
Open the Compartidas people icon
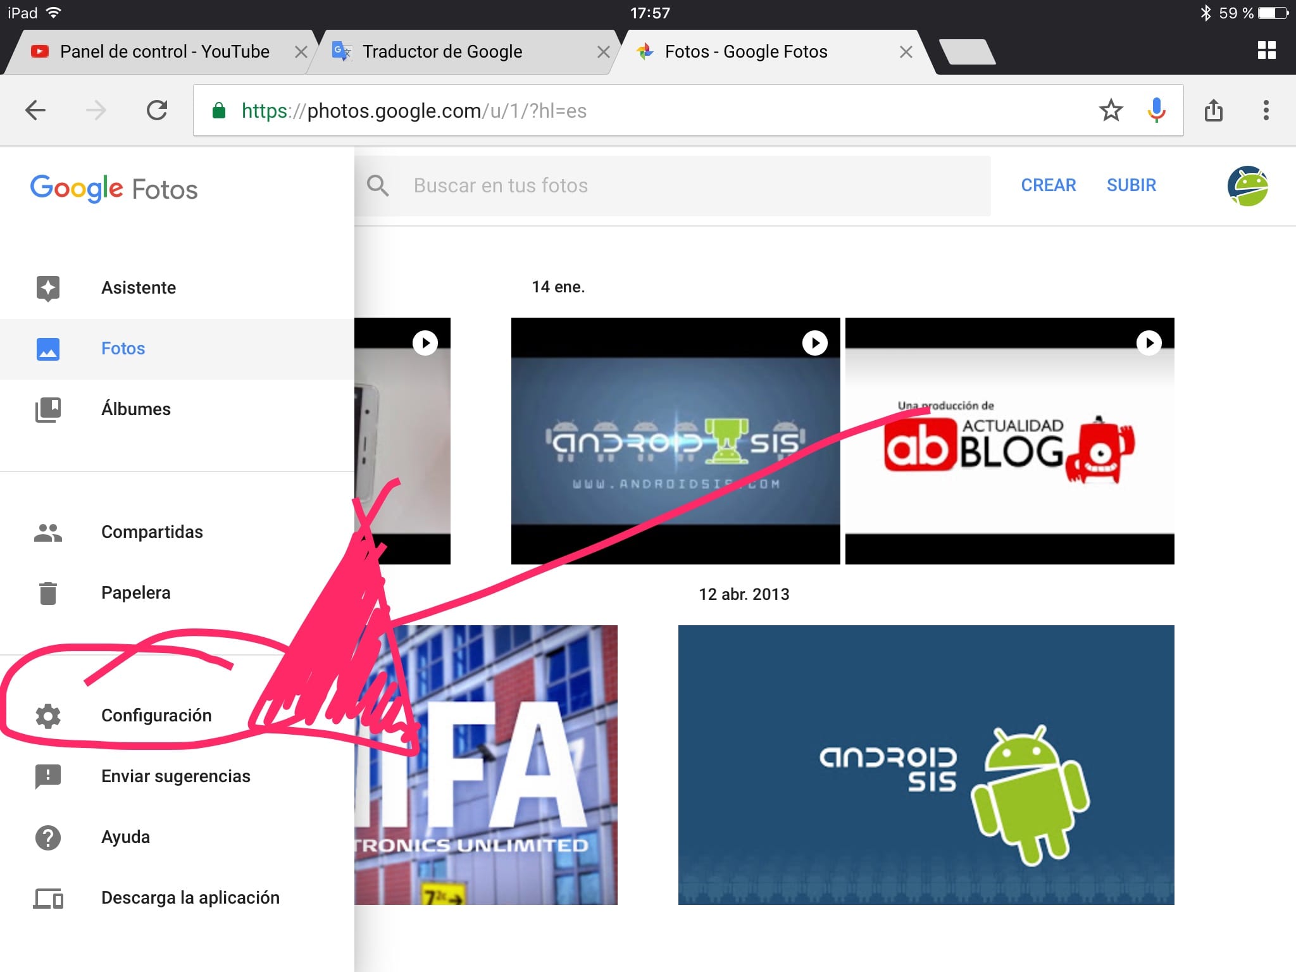48,532
